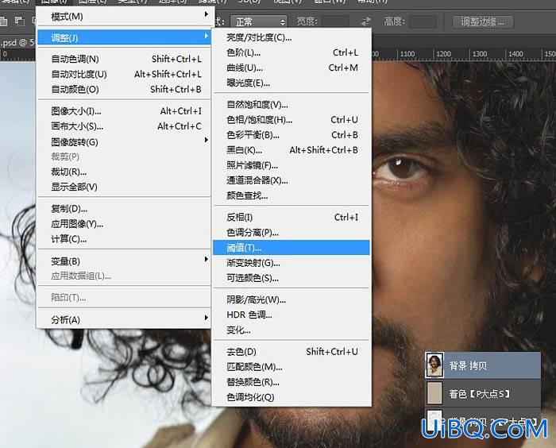Select the 着色【P大点S】 layer
This screenshot has height=448, width=556.
(483, 393)
